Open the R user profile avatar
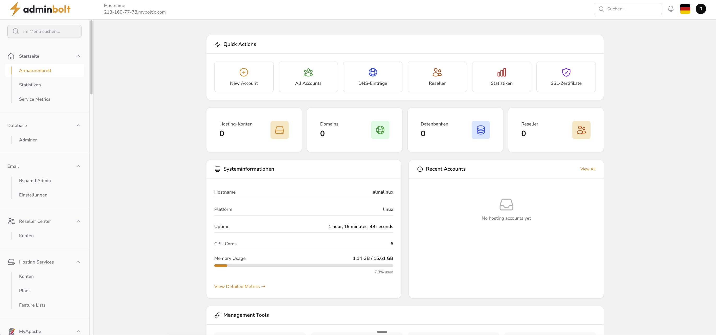 click(x=701, y=9)
